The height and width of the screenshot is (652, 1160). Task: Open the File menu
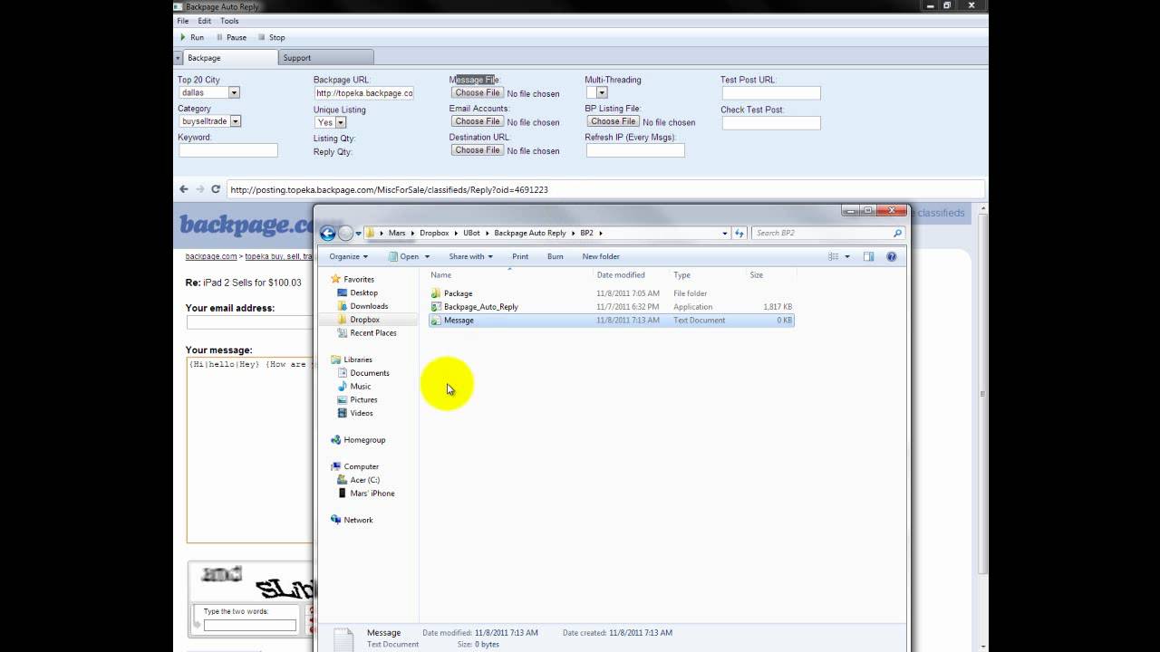coord(183,21)
